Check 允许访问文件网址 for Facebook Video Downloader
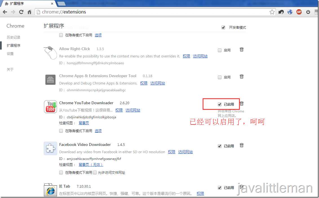The width and height of the screenshot is (319, 198). (x=95, y=172)
